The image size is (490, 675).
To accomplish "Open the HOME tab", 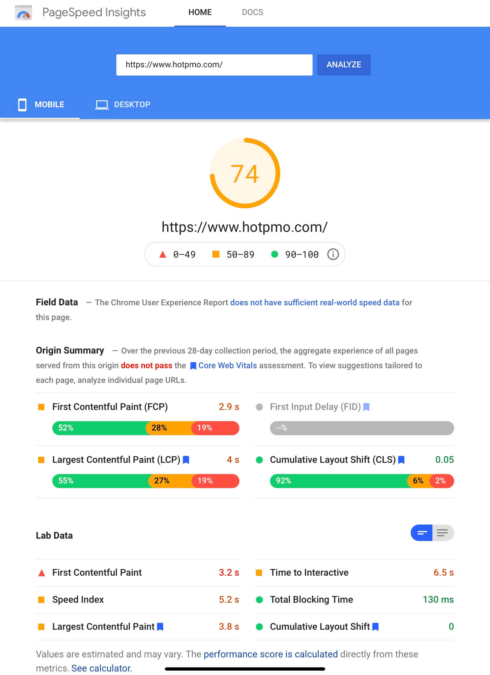I will pos(200,13).
